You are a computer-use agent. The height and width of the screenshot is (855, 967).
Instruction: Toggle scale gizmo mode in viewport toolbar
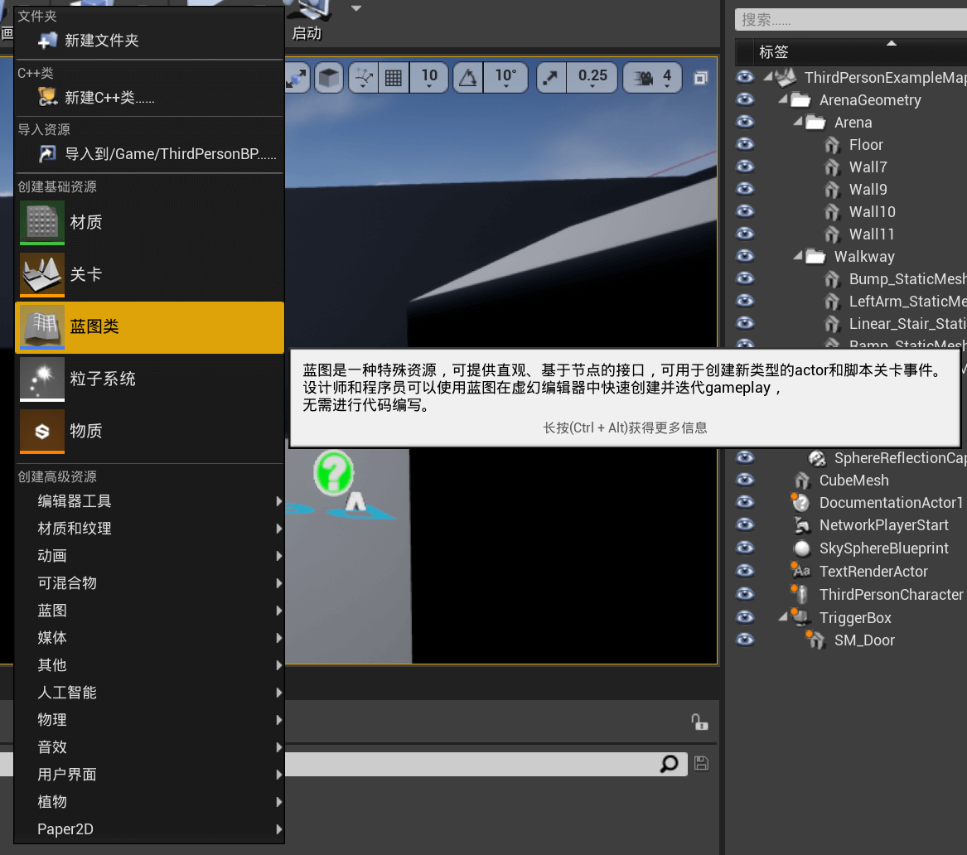297,78
